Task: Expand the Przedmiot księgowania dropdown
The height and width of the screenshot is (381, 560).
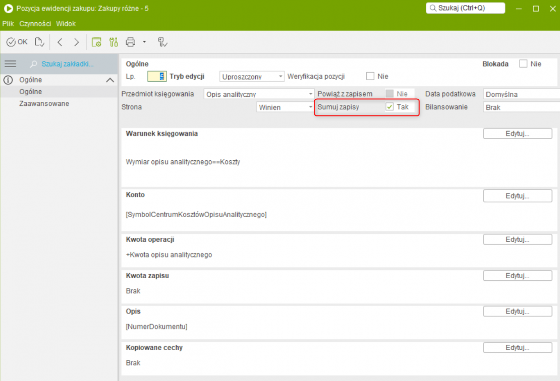Action: (259, 94)
